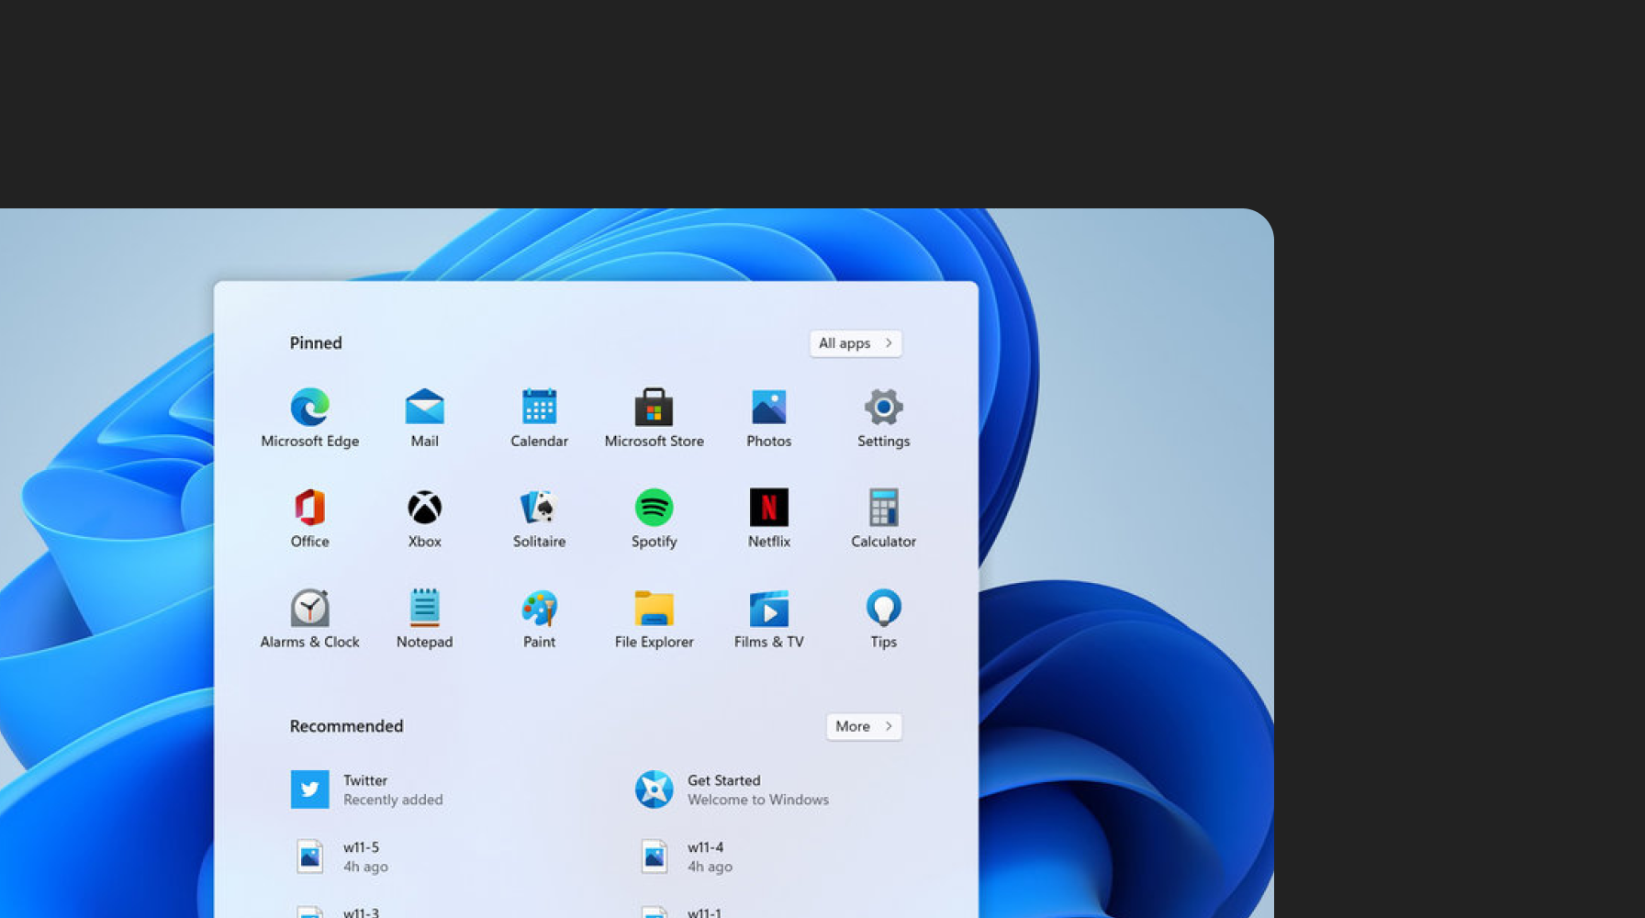Click the "Welcome to Windows" subtitle

758,800
